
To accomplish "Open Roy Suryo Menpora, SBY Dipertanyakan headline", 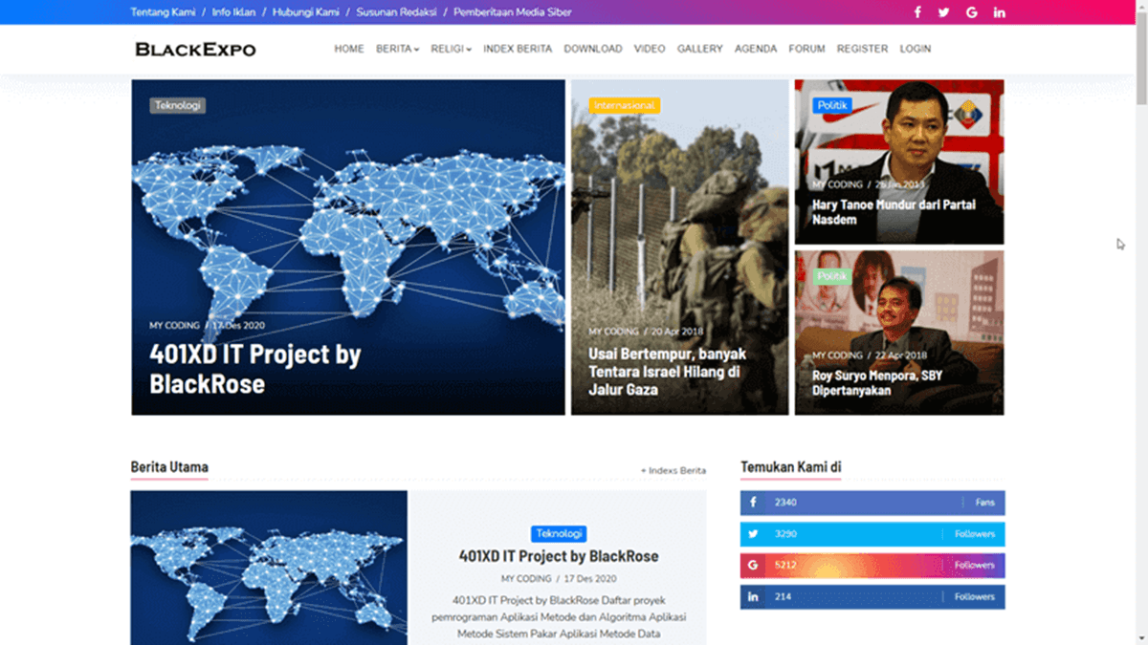I will [x=877, y=383].
